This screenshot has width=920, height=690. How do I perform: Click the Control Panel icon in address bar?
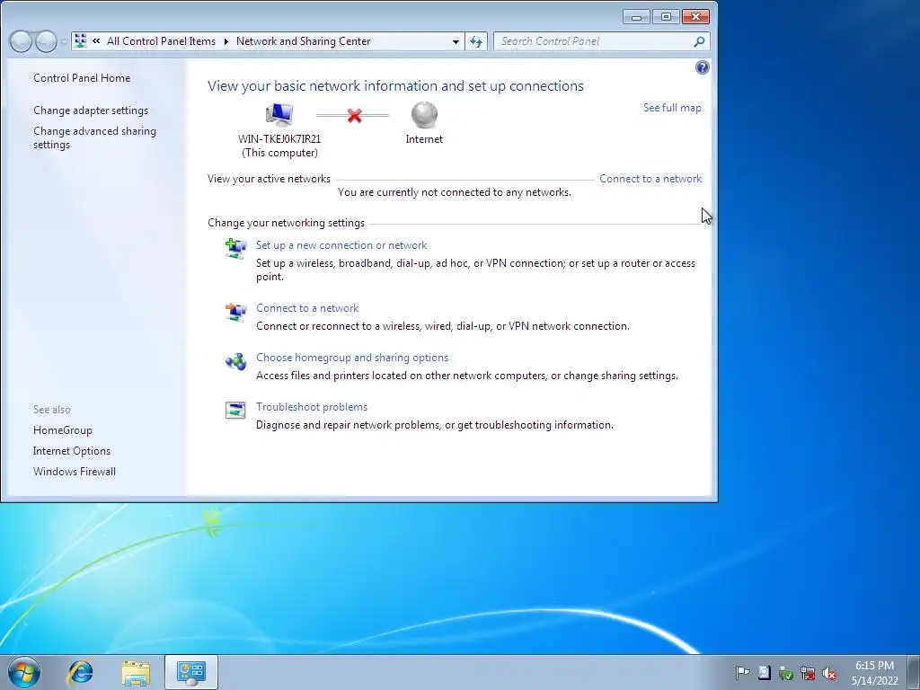81,41
